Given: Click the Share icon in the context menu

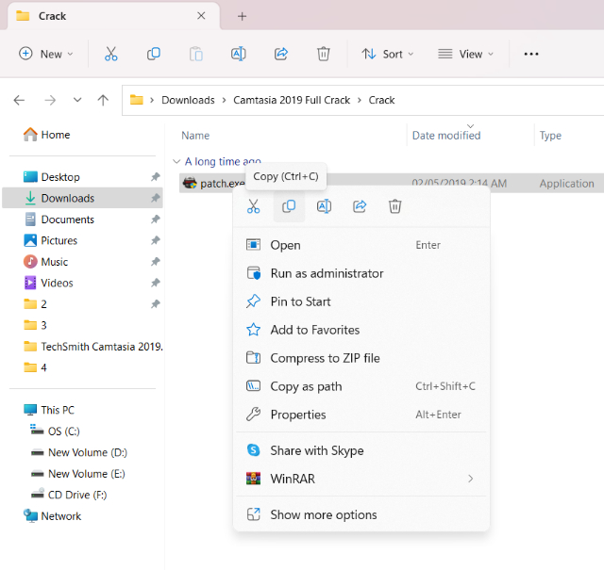Looking at the screenshot, I should [x=360, y=206].
